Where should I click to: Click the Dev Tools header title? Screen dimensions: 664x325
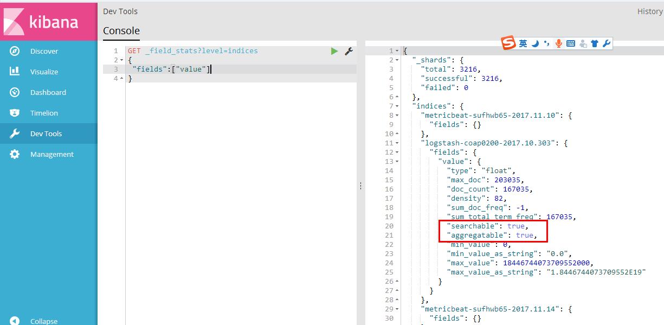[x=120, y=11]
